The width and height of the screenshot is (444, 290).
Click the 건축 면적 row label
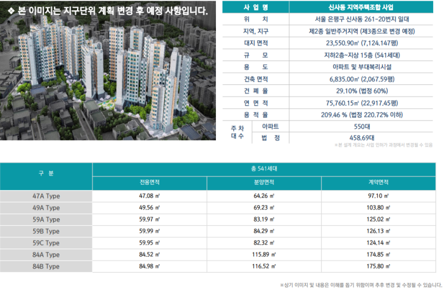coord(256,79)
